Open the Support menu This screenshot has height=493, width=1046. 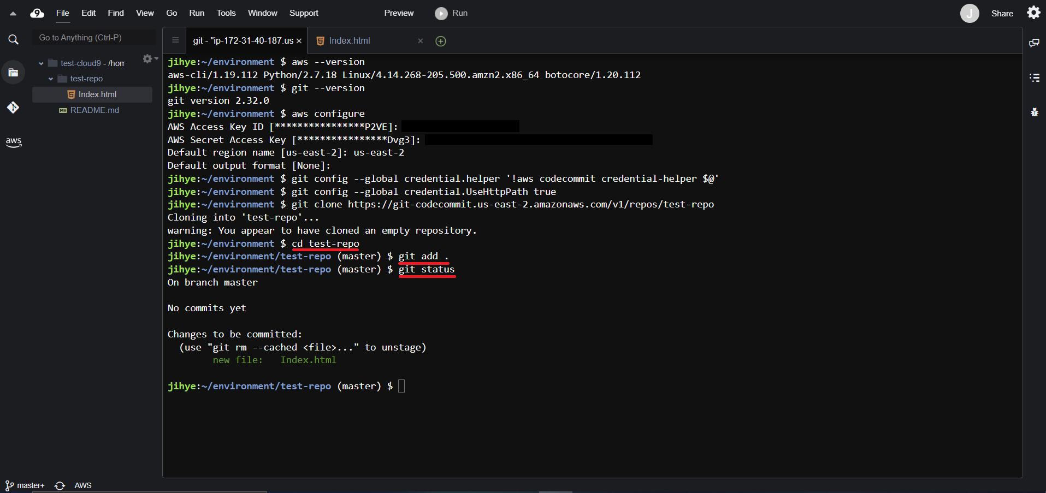(x=304, y=13)
